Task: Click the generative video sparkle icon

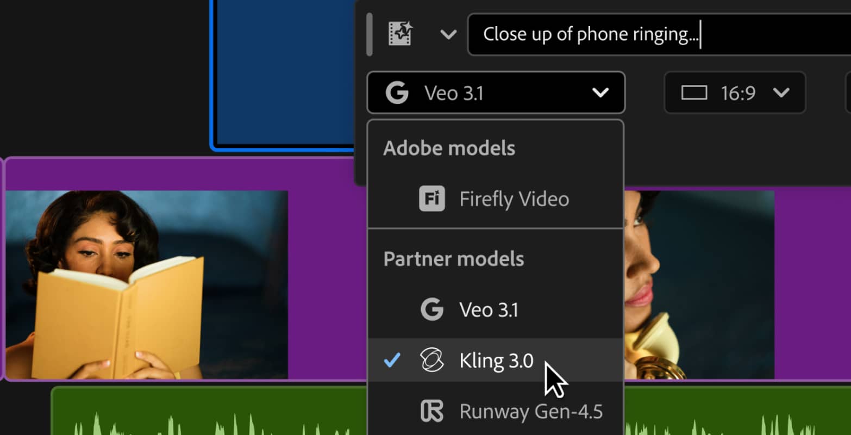Action: [x=401, y=34]
